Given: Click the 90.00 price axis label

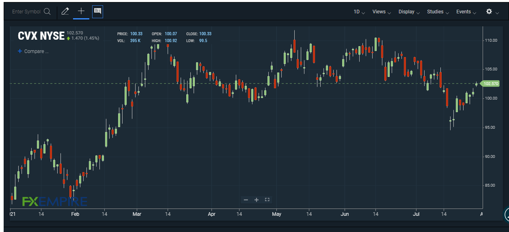Looking at the screenshot, I should [x=491, y=157].
